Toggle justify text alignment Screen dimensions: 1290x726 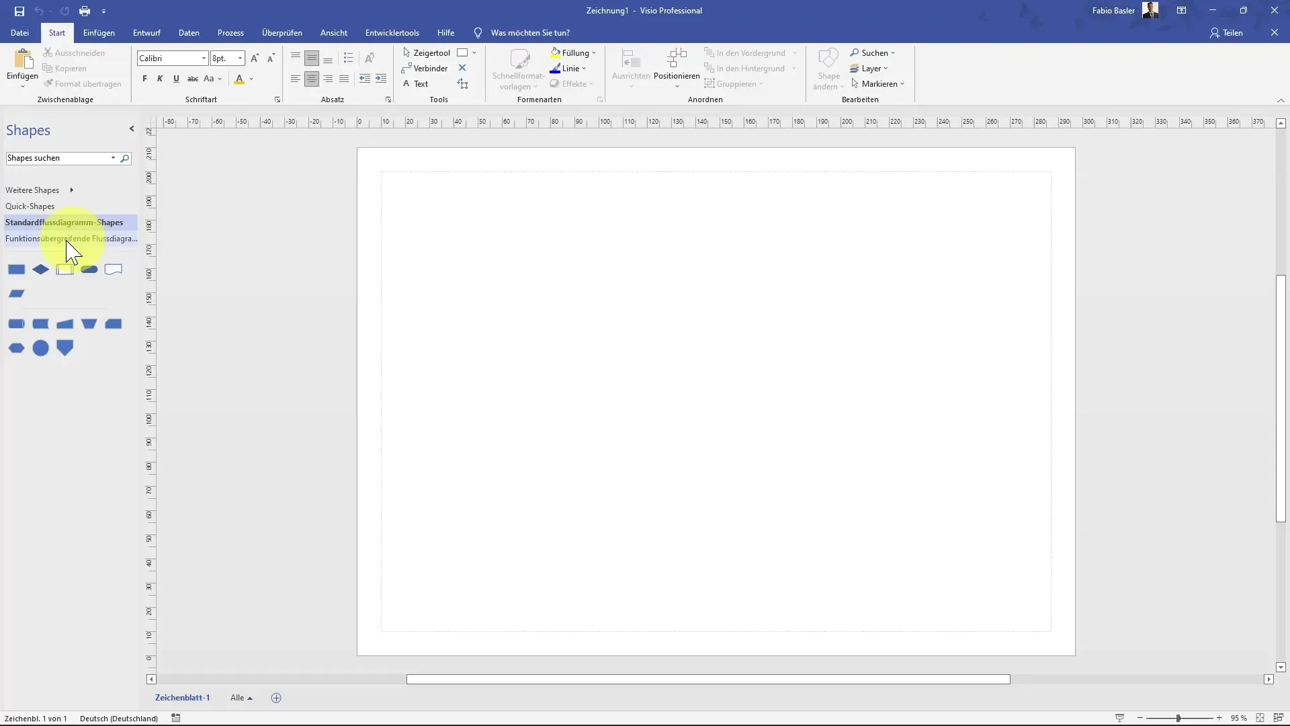[x=344, y=79]
